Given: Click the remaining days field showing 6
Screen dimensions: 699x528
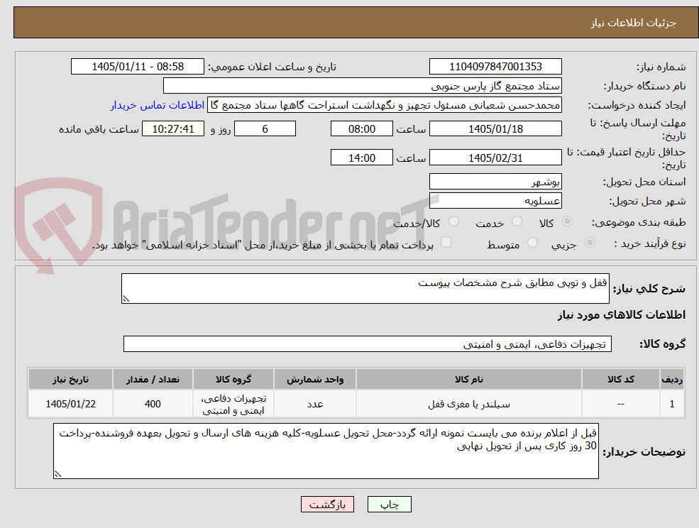Looking at the screenshot, I should tap(265, 129).
